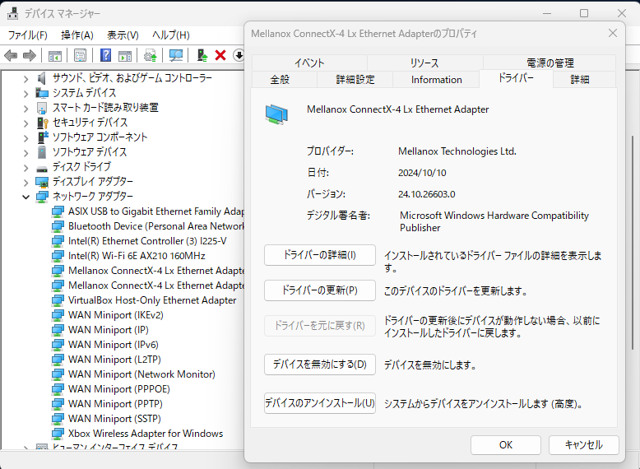Open the ヘルプ(H) menu
The width and height of the screenshot is (640, 469).
(x=171, y=35)
